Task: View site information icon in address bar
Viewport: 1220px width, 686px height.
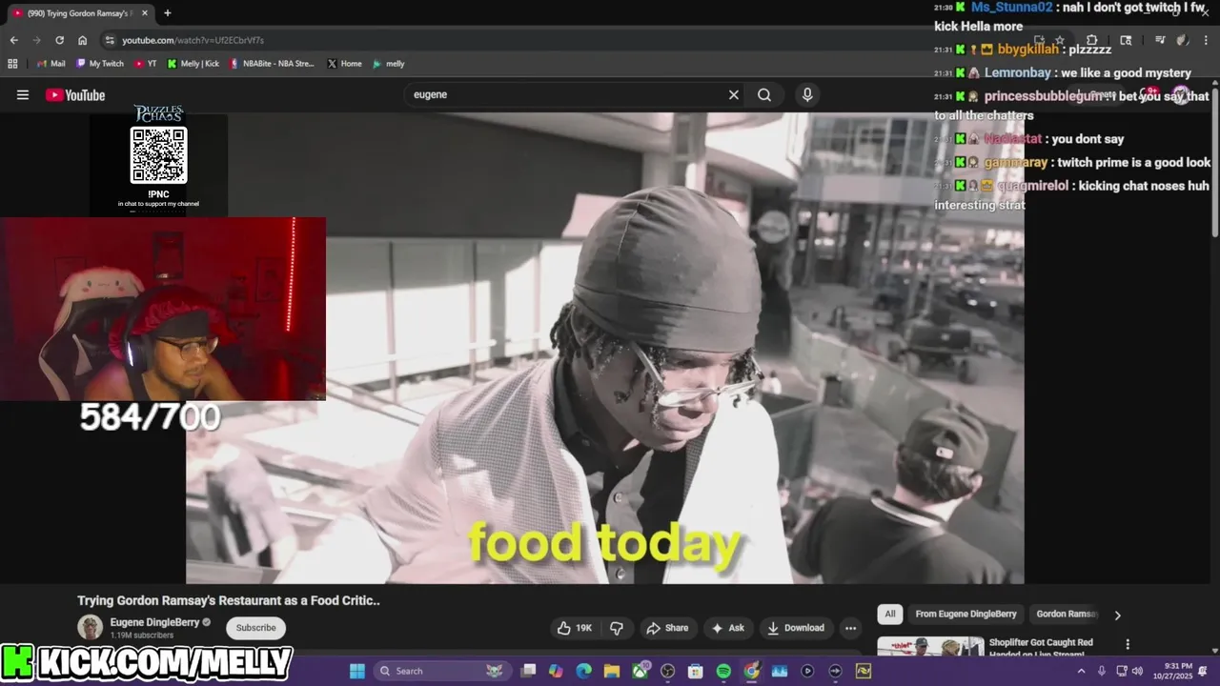Action: click(x=110, y=40)
